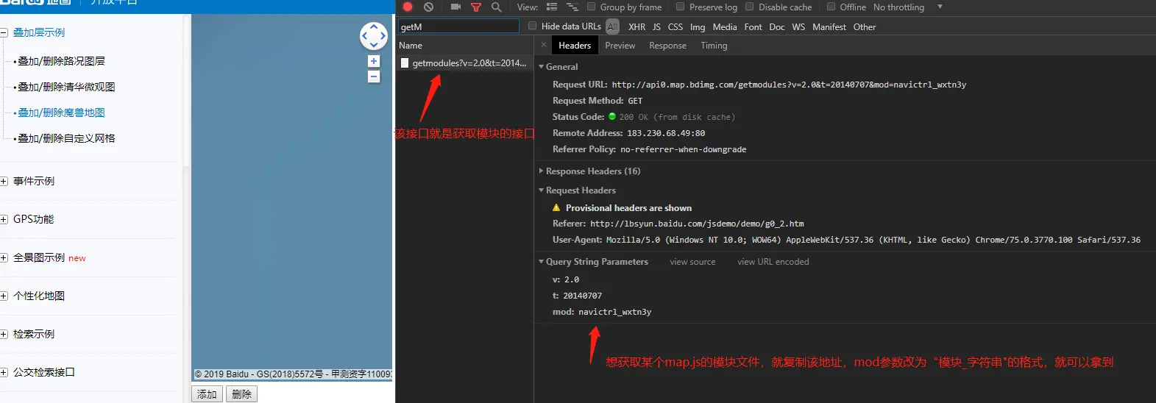Focus the getM filter input field
1156x403 pixels.
click(458, 26)
